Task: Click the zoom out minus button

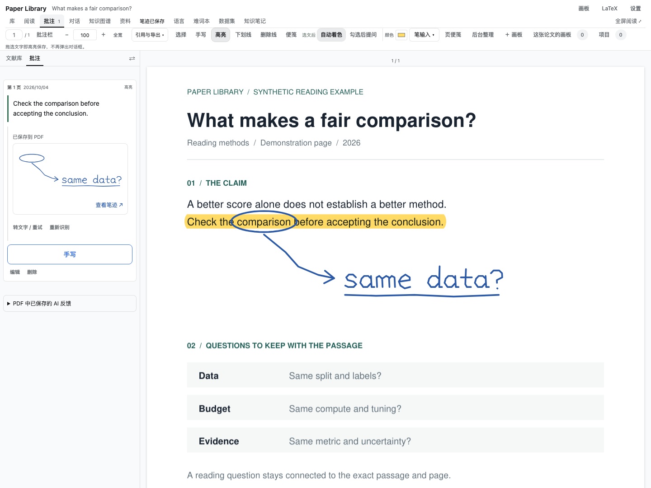Action: (x=67, y=35)
